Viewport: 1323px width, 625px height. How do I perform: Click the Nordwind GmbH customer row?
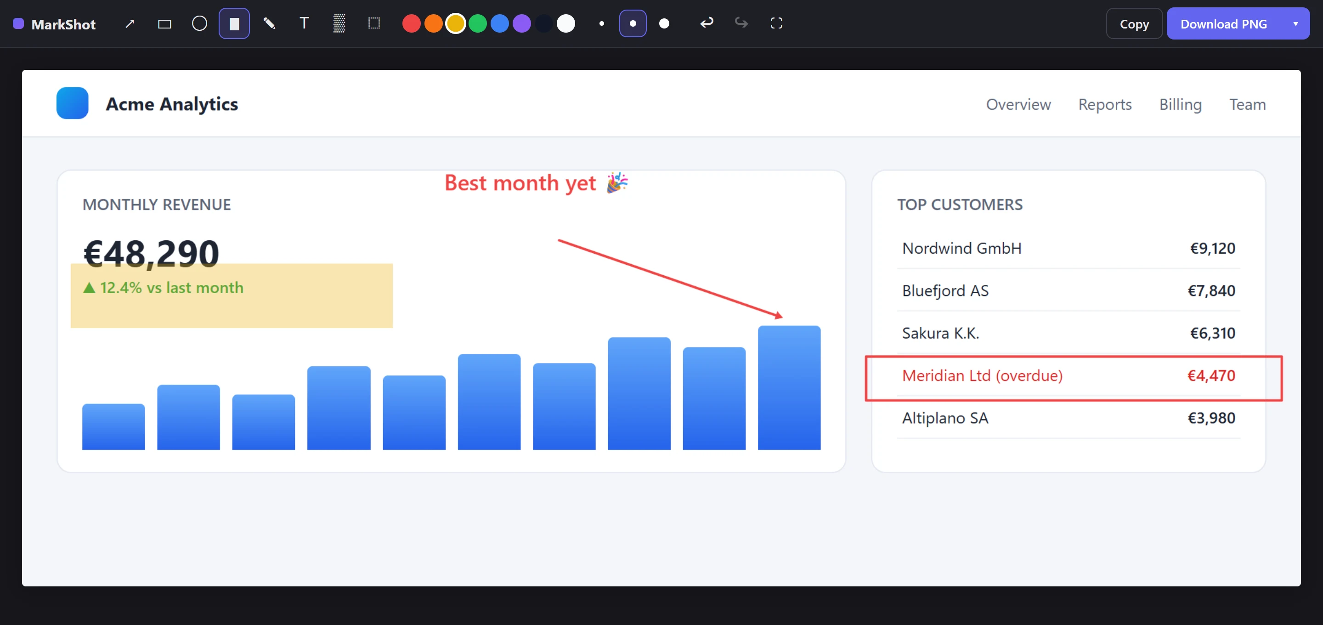click(1068, 248)
